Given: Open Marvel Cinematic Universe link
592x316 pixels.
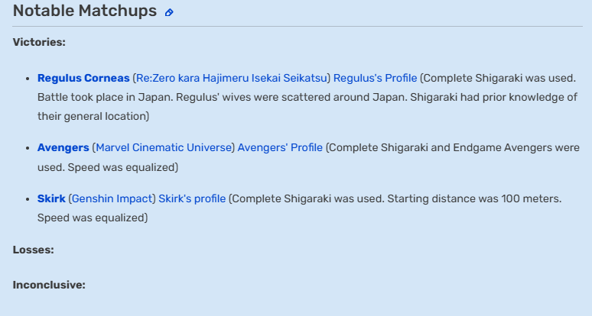Looking at the screenshot, I should point(164,147).
